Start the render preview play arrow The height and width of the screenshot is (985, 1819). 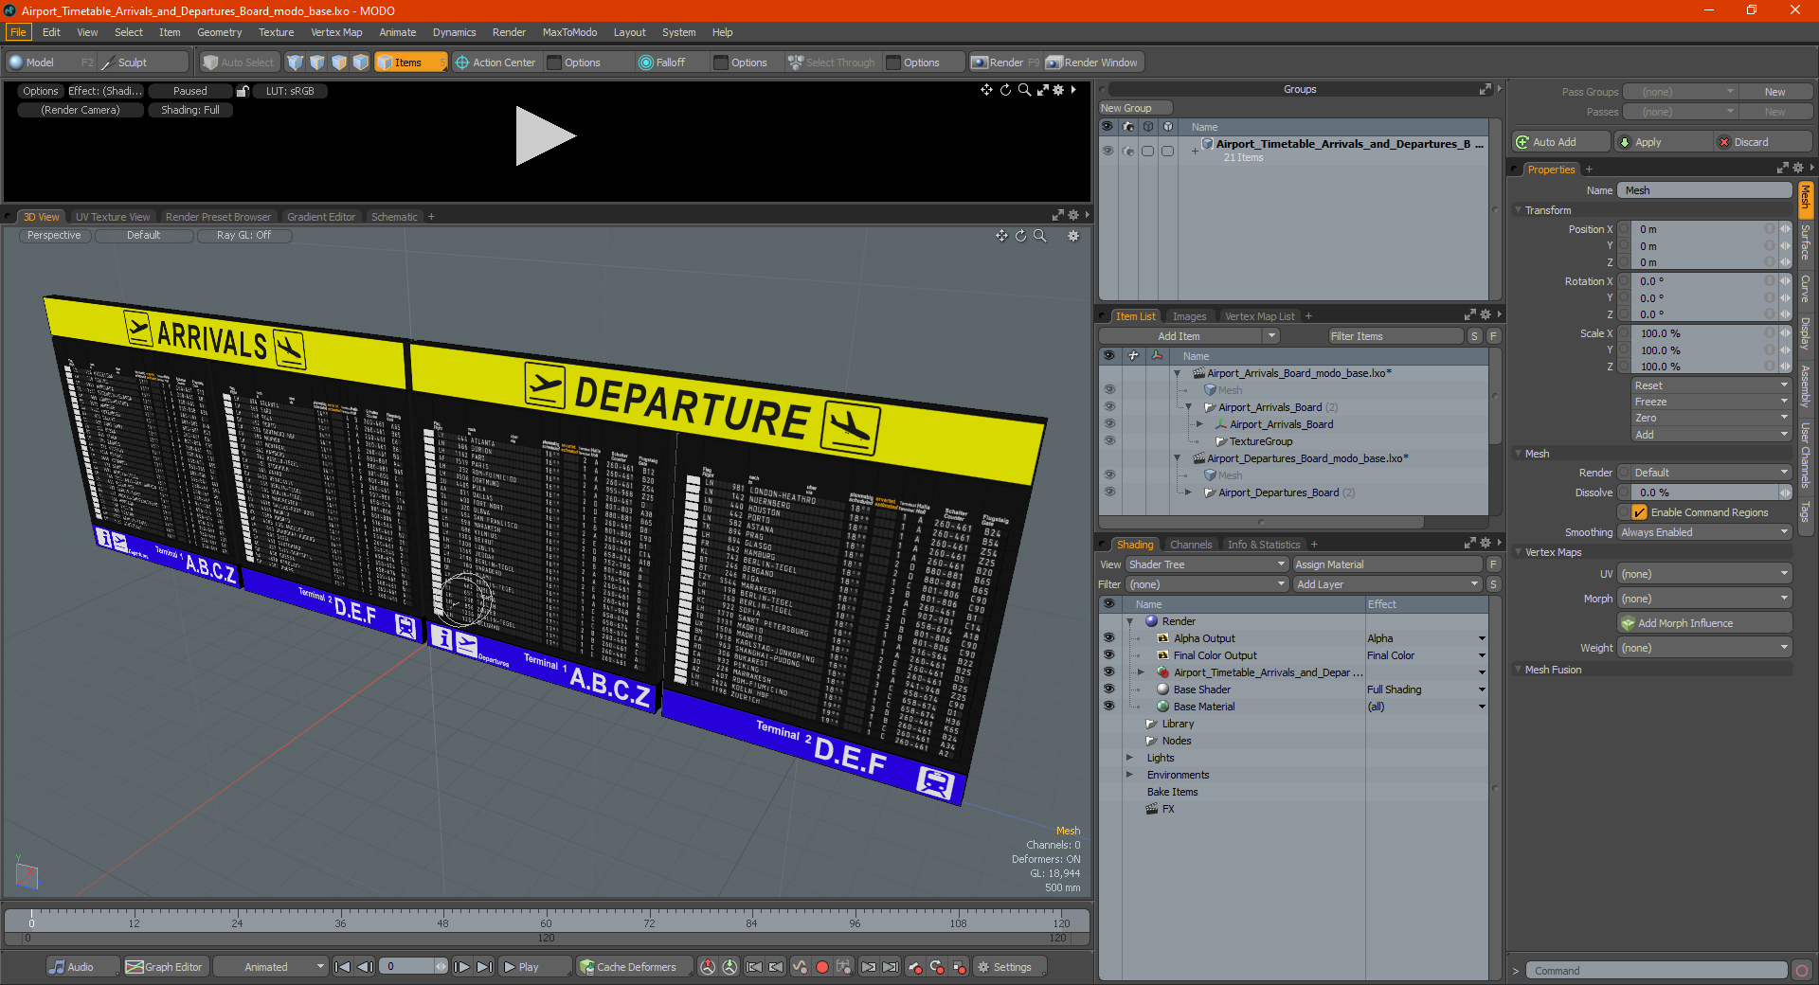point(544,136)
